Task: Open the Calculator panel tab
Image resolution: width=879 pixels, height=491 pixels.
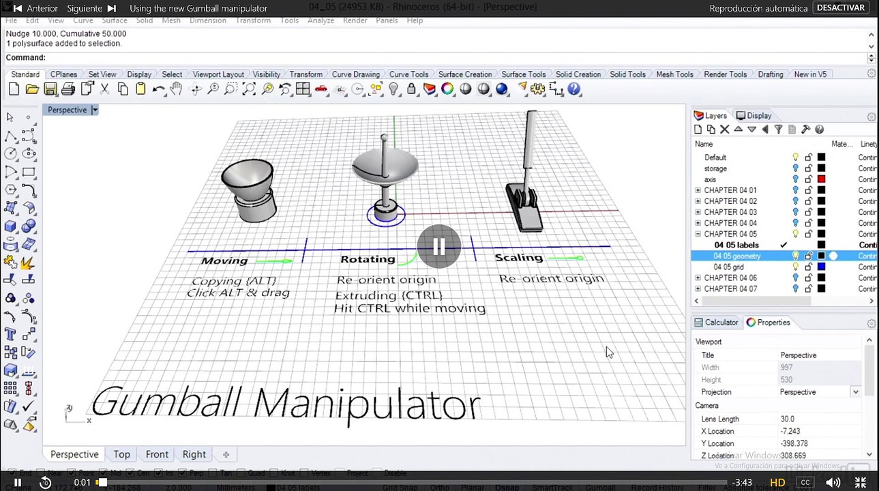Action: tap(717, 323)
